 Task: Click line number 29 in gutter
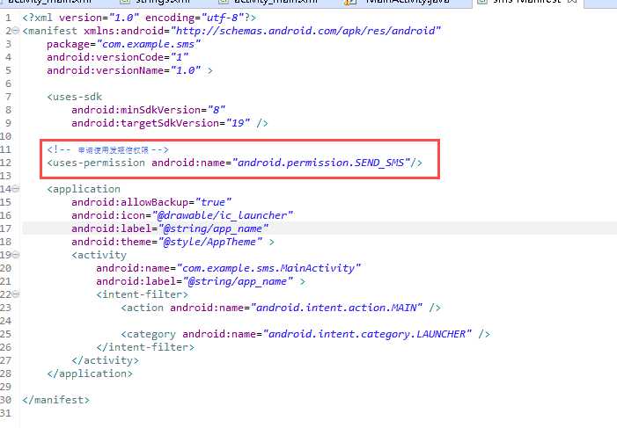[x=5, y=387]
